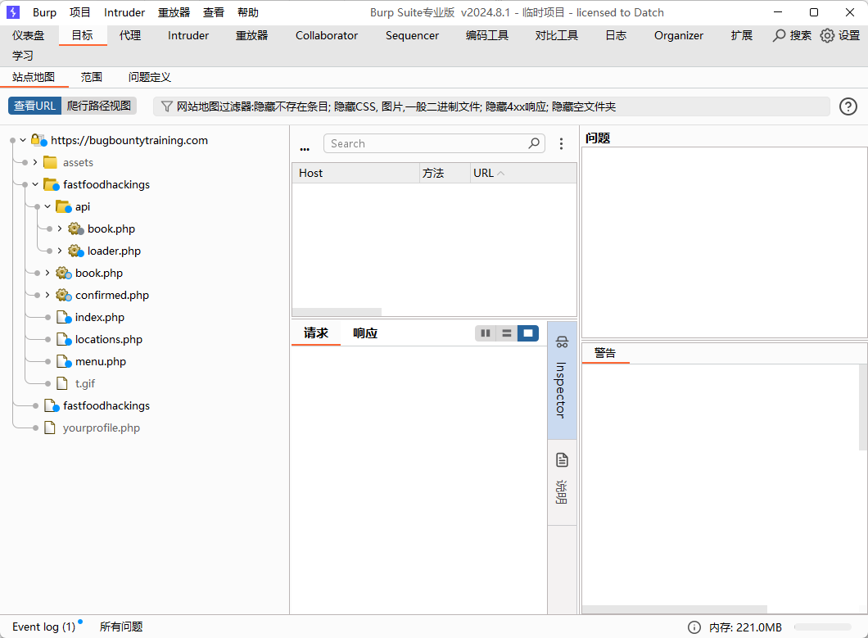Click the Host column header
This screenshot has height=638, width=868.
[x=356, y=174]
